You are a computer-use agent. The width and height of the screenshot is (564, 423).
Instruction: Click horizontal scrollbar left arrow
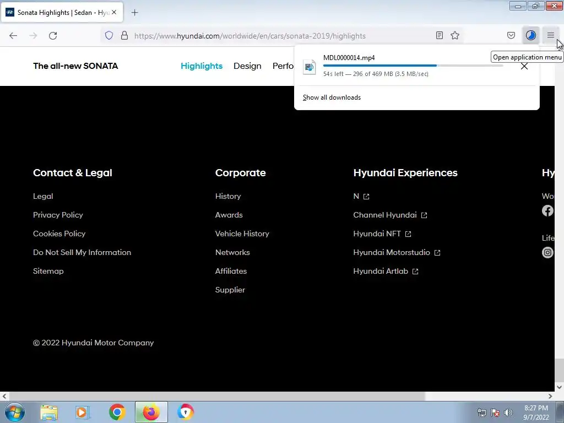click(4, 396)
